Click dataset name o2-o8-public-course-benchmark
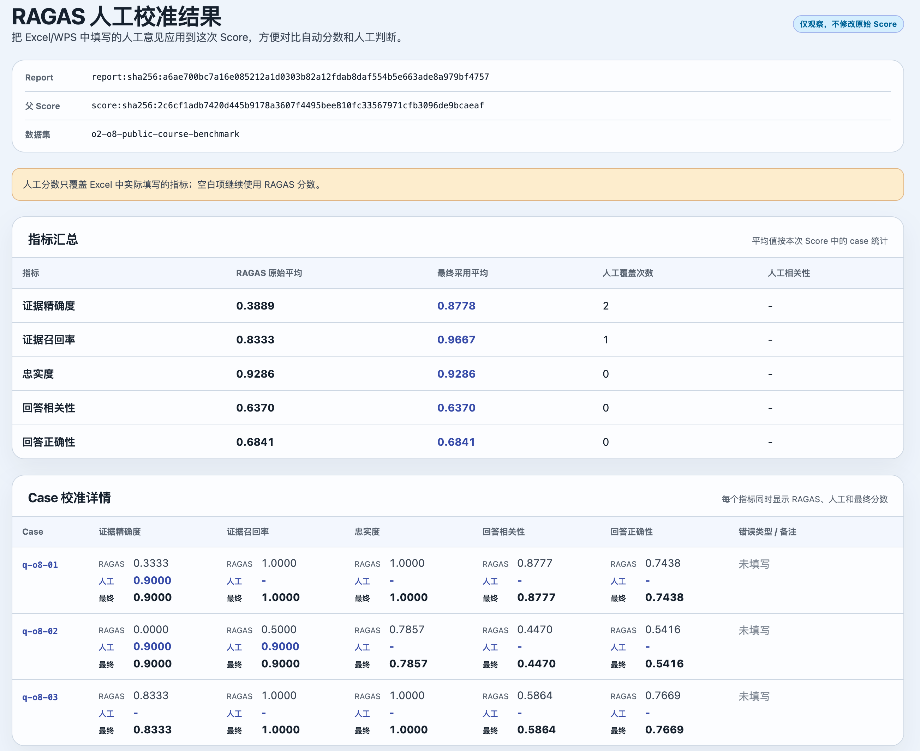Screen dimensions: 920x751 (165, 134)
